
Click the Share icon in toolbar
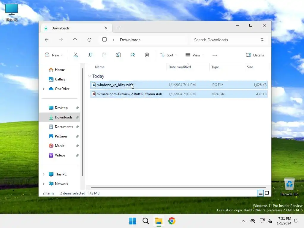(133, 55)
